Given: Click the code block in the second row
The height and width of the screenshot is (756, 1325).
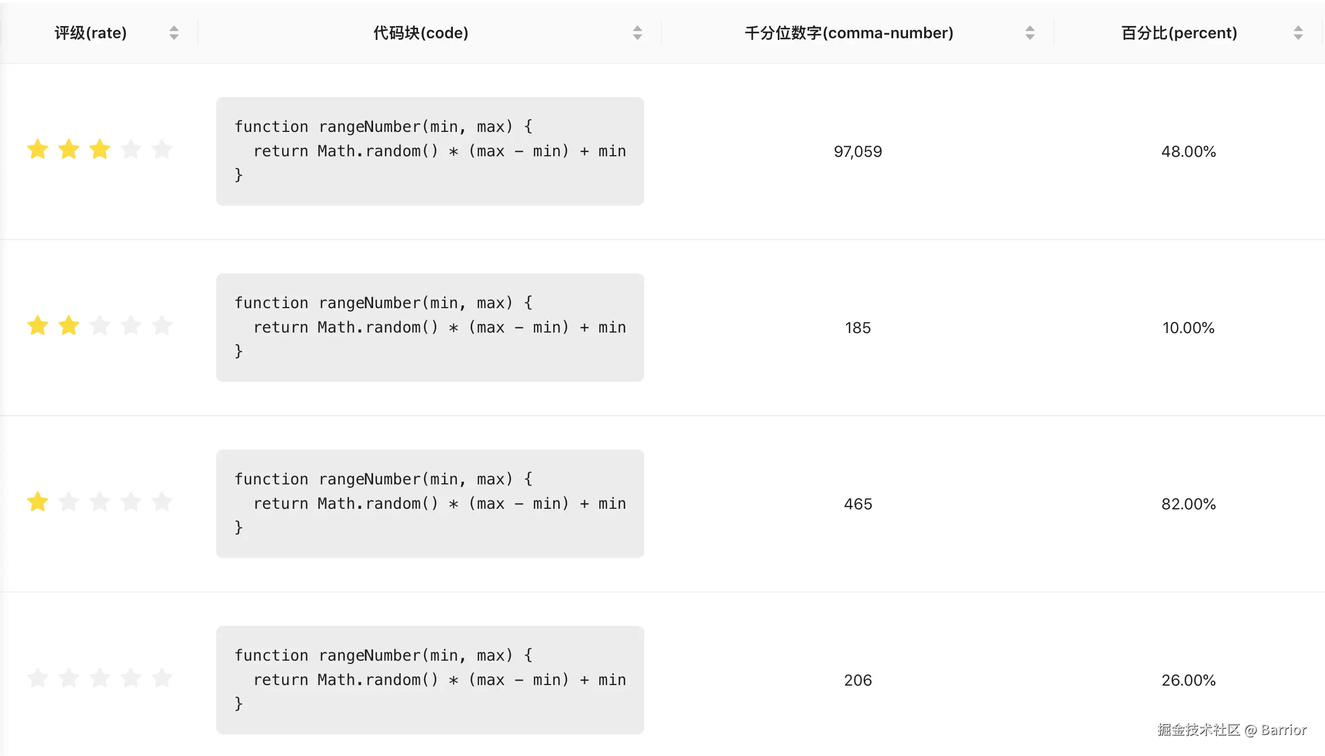Looking at the screenshot, I should tap(430, 327).
